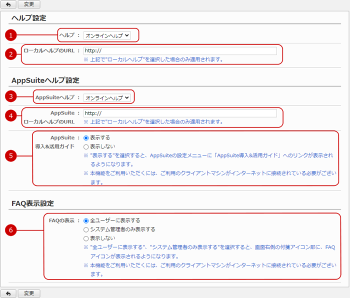Click the note under the AppSuite URL field
350x298 pixels.
(153, 122)
